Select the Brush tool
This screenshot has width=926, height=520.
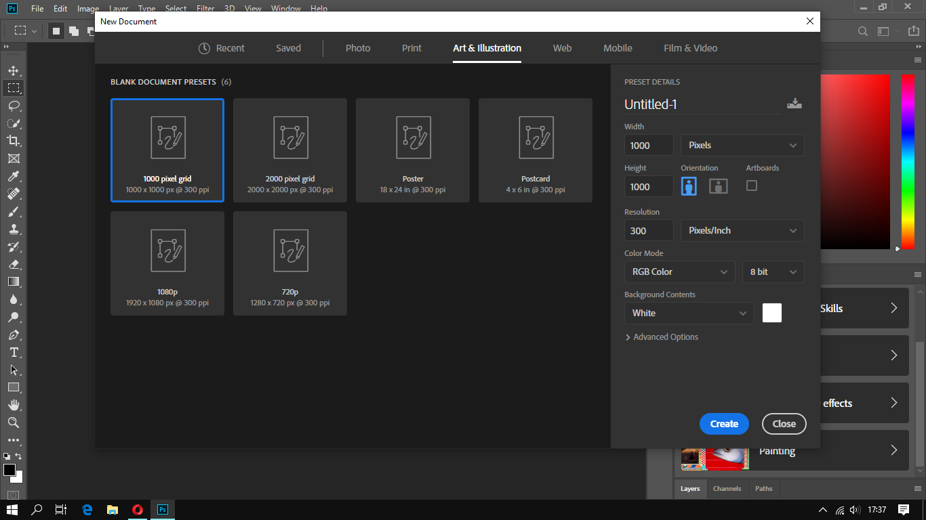[14, 211]
